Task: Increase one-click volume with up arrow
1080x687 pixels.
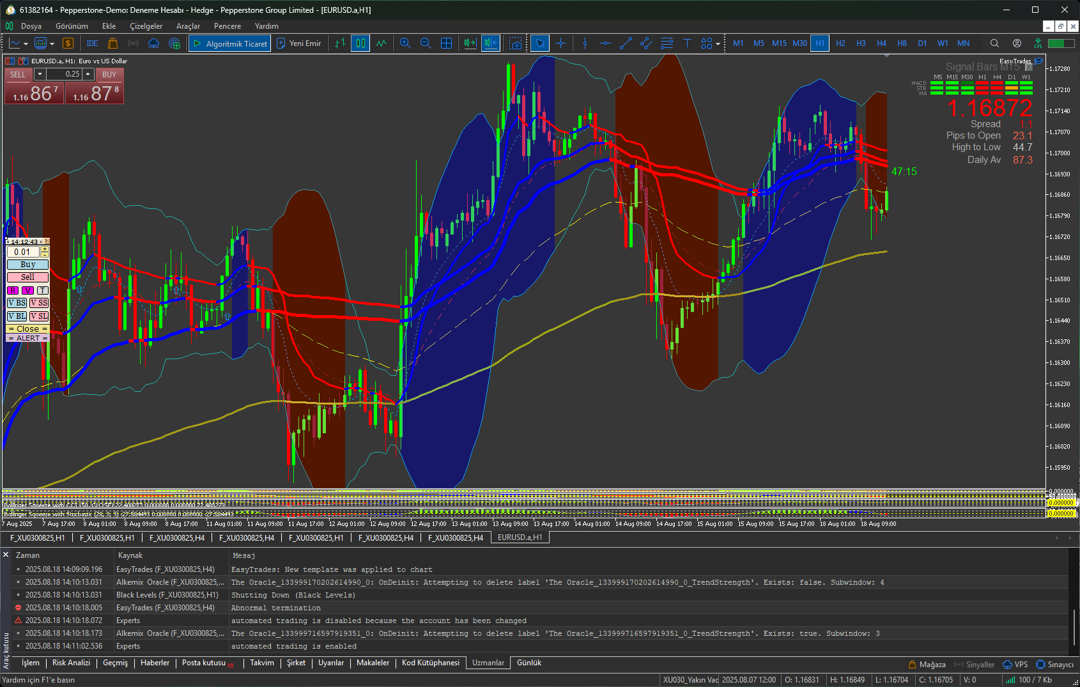Action: point(88,74)
